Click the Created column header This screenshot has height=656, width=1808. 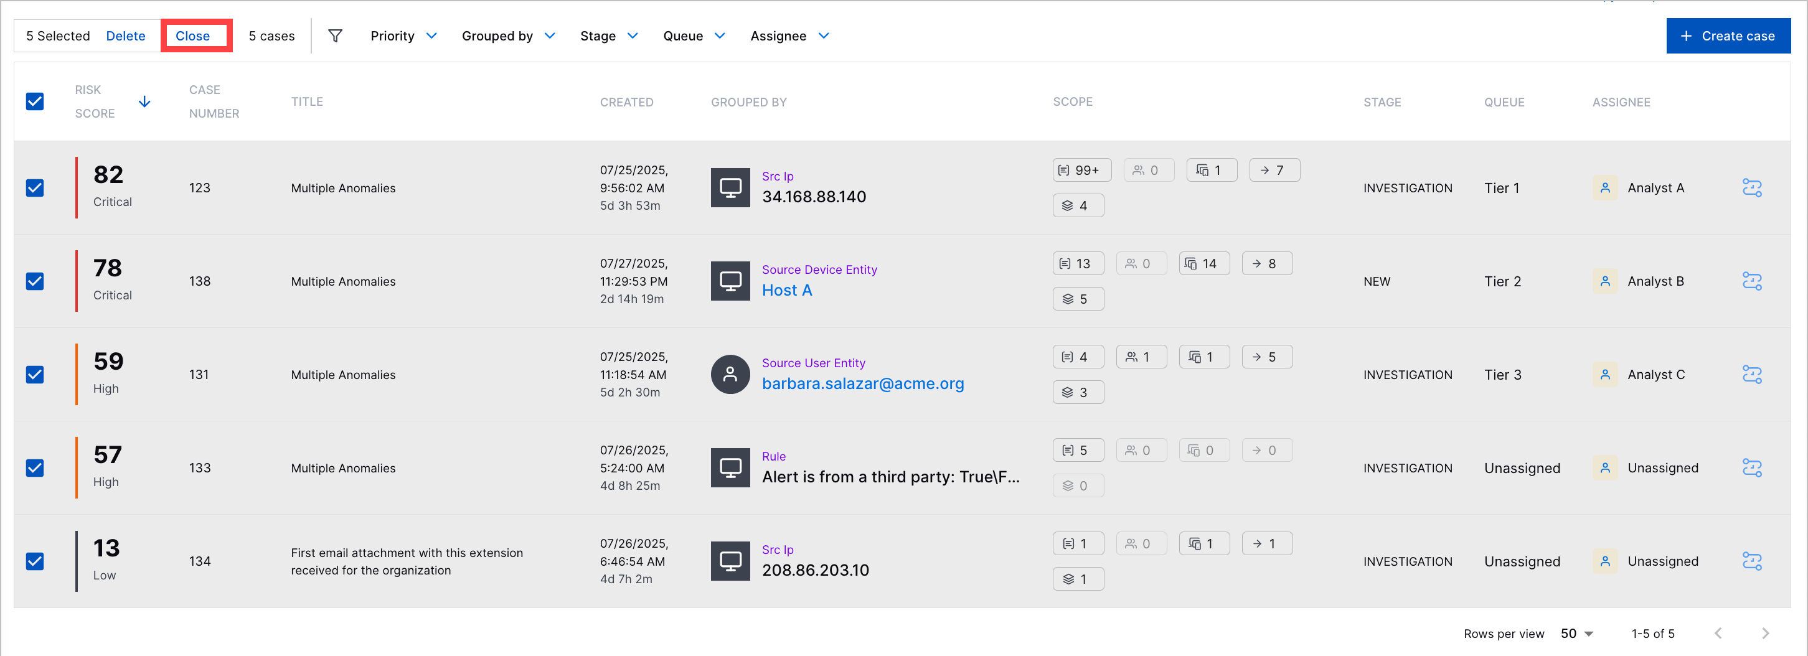(626, 103)
